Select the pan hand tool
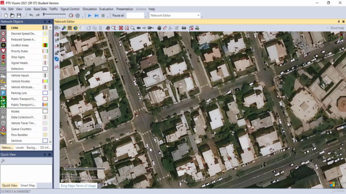This screenshot has height=194, width=346. (x=159, y=28)
